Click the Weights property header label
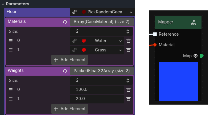219x115 pixels. point(16,70)
